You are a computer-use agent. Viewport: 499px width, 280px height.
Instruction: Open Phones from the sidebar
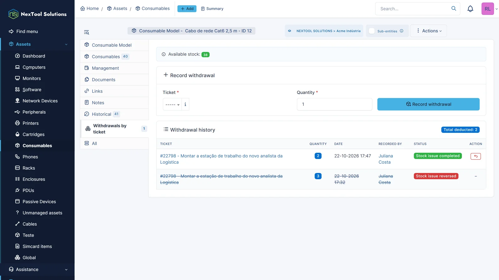point(30,157)
